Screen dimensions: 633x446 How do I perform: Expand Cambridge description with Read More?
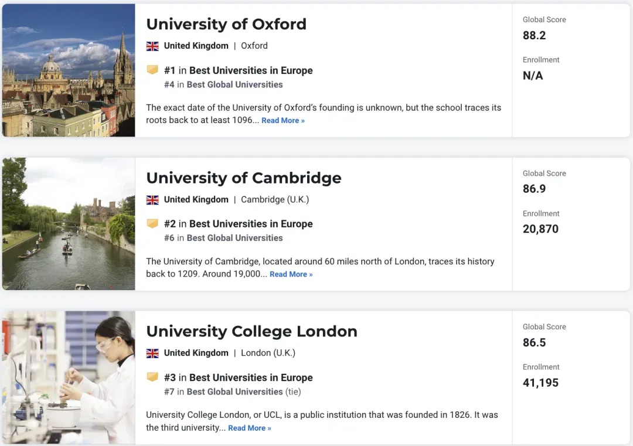(x=291, y=274)
